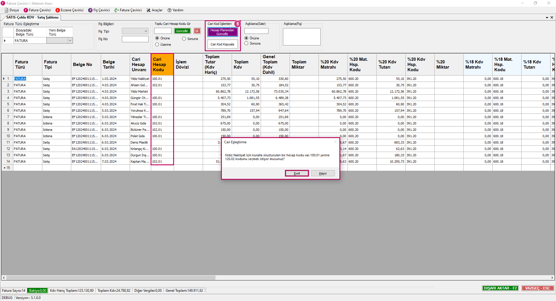
Task: Select Önüne radio under Açıklama(Satır)
Action: click(252, 38)
